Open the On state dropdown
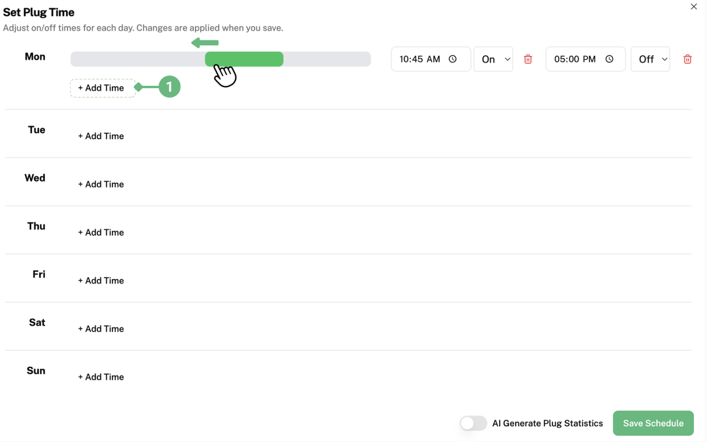This screenshot has width=707, height=442. (x=493, y=59)
